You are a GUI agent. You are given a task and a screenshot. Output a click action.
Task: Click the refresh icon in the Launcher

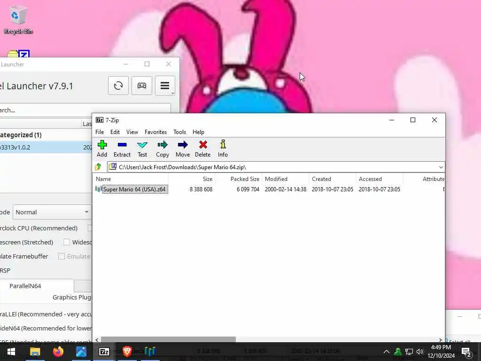[118, 86]
